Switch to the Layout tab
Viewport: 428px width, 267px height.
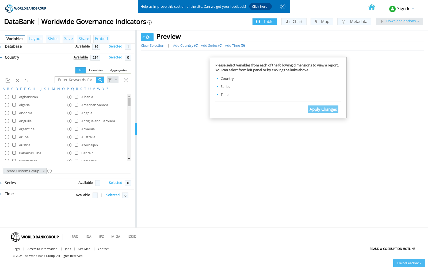point(35,39)
